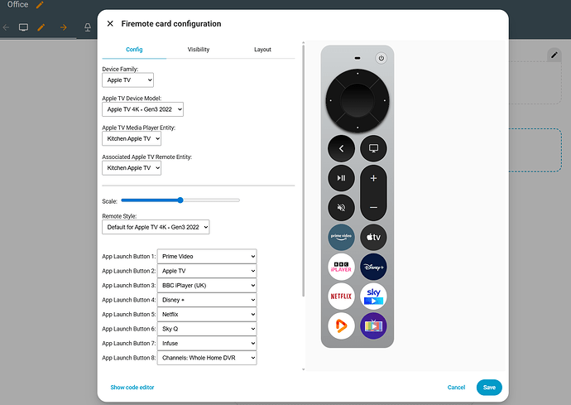
Task: Open the Remote Style dropdown
Action: (156, 227)
